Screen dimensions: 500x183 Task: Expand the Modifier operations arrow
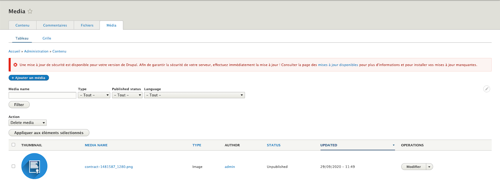[x=429, y=167]
